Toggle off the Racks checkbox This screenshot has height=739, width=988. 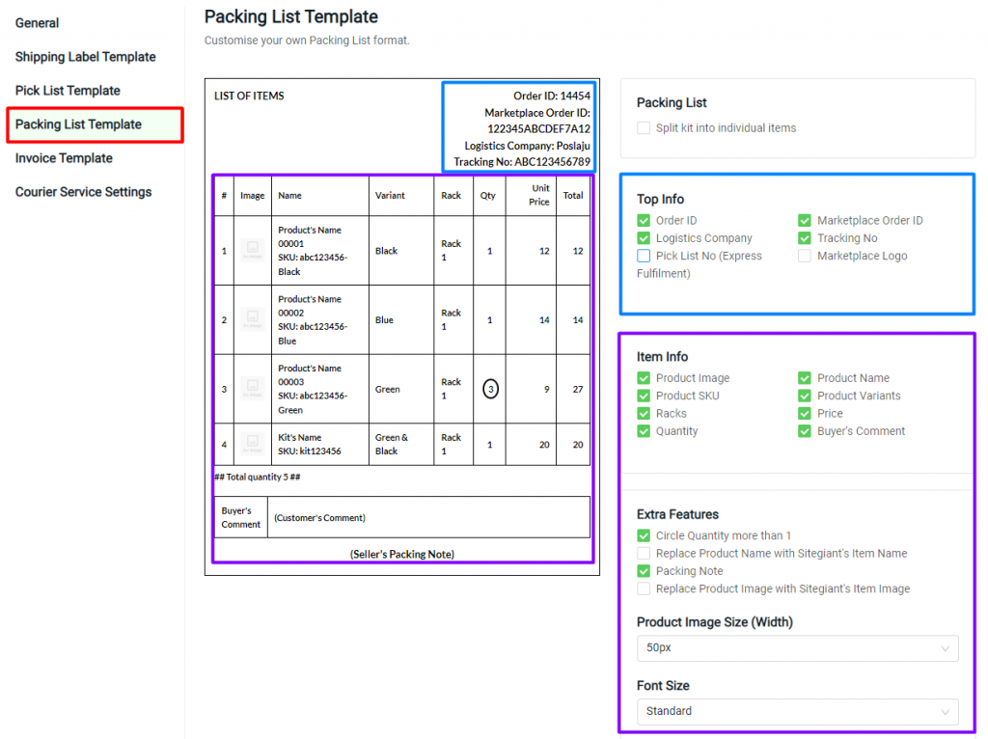pyautogui.click(x=644, y=413)
